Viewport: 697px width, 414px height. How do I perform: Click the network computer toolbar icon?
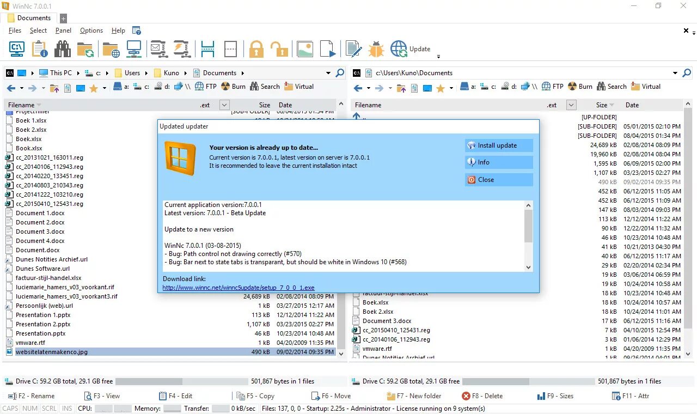pyautogui.click(x=134, y=49)
